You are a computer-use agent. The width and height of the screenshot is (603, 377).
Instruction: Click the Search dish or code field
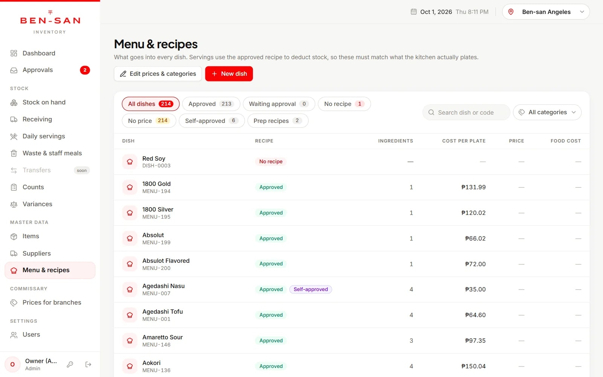tap(466, 112)
